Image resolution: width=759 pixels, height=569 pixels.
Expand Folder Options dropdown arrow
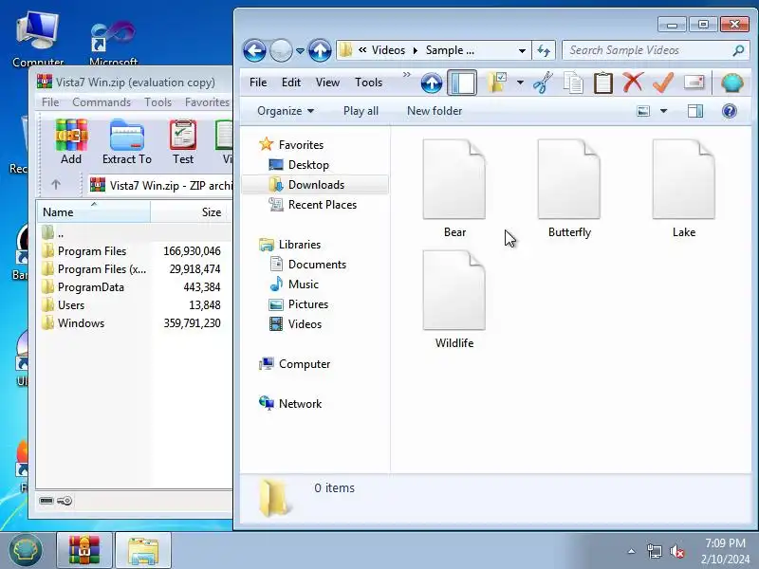[520, 83]
